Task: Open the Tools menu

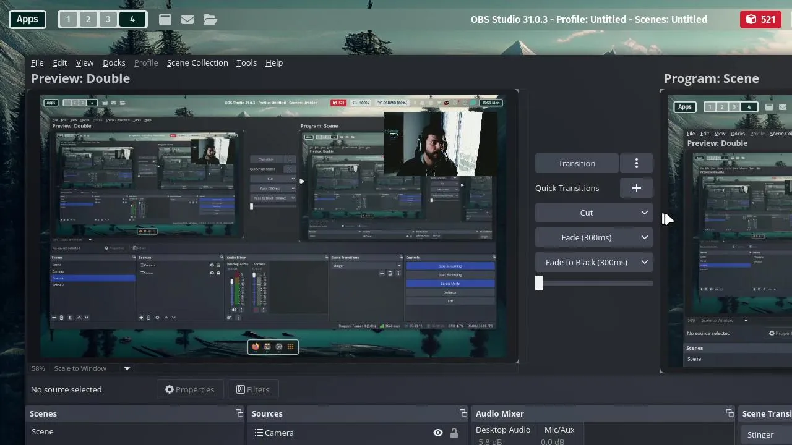Action: pos(246,62)
